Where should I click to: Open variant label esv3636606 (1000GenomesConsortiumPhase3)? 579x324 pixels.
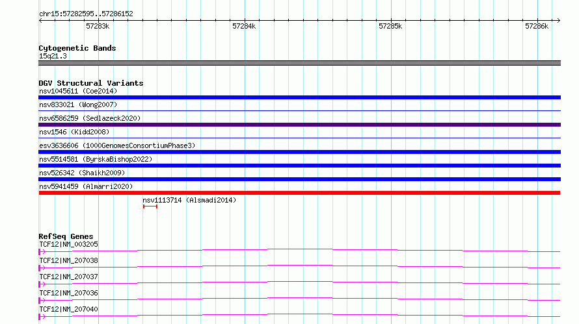click(x=117, y=145)
